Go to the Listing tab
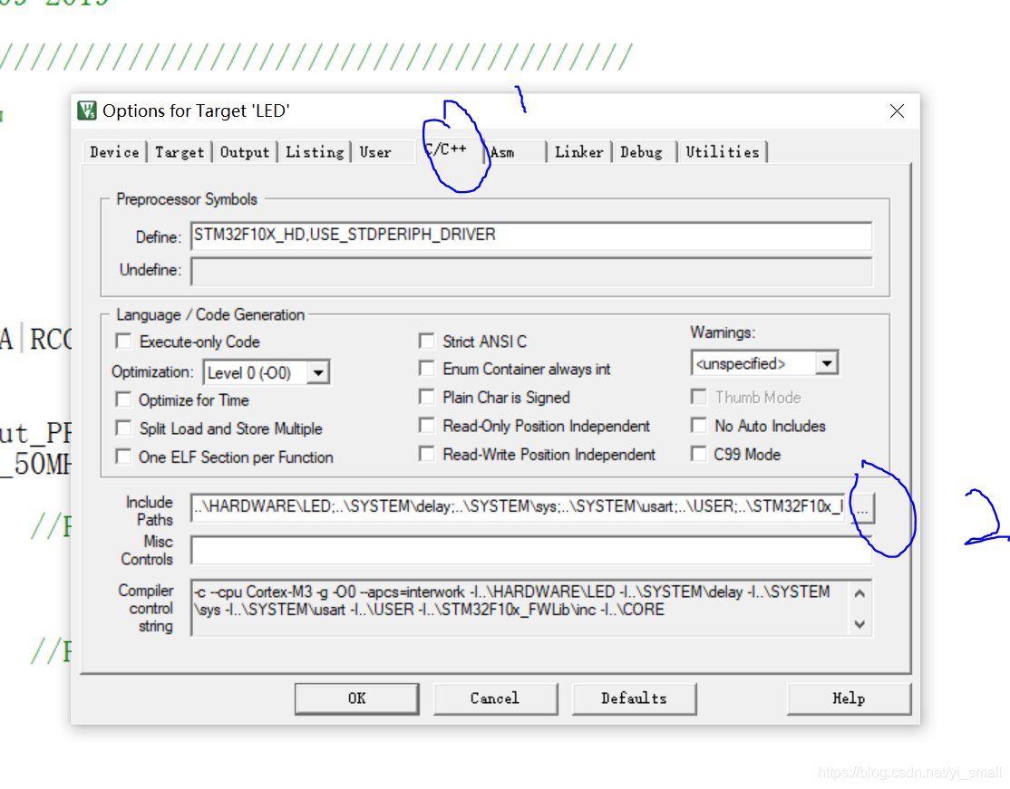The width and height of the screenshot is (1010, 789). 315,152
